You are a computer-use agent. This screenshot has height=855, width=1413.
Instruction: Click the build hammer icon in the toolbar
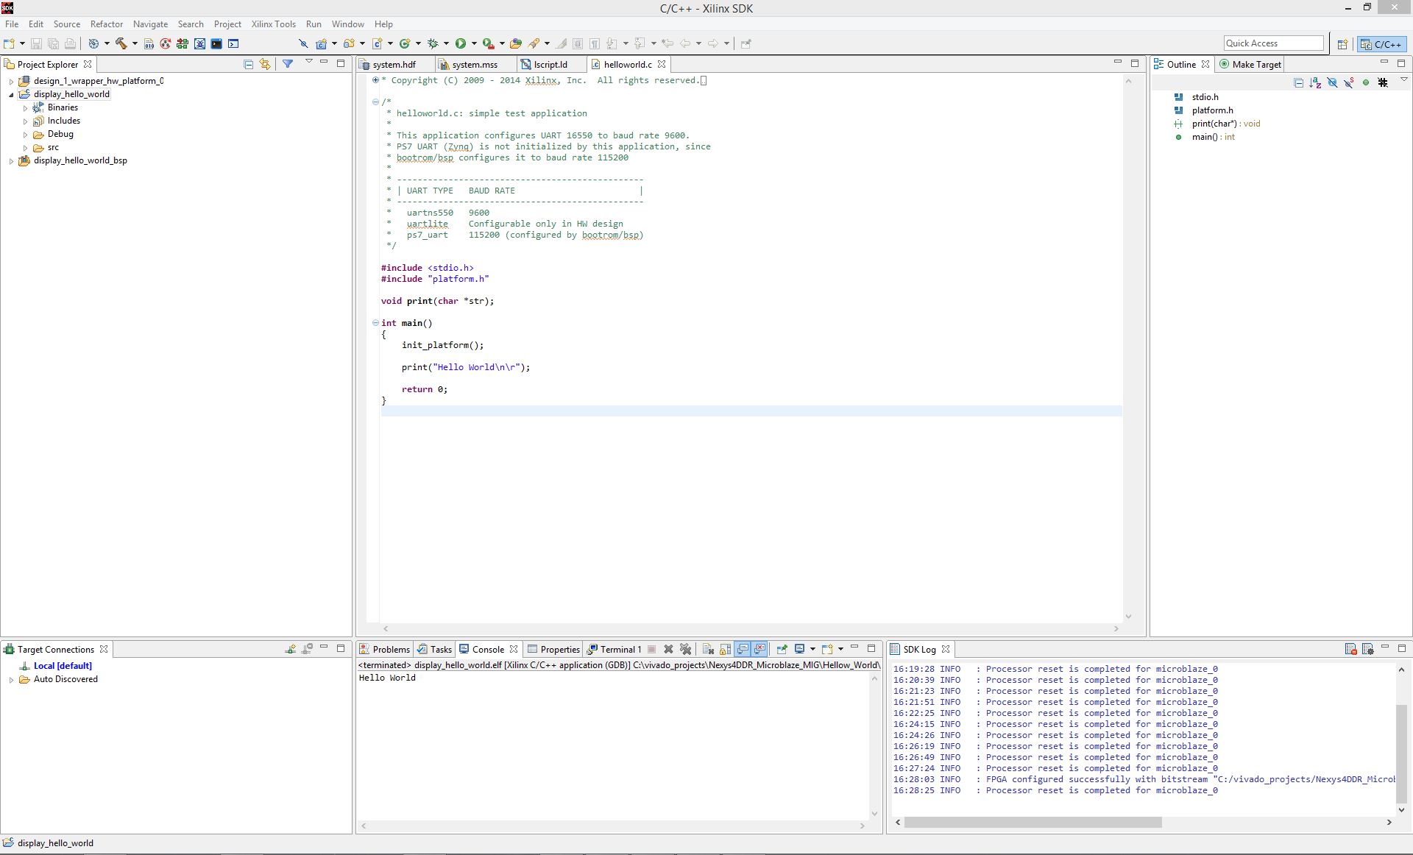pyautogui.click(x=121, y=43)
